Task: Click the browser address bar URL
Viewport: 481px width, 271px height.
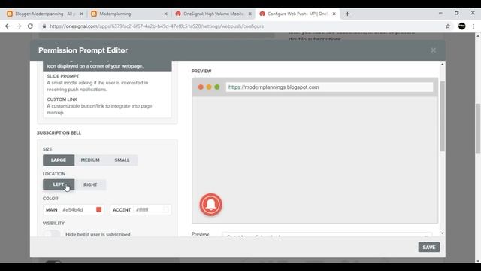Action: 156,26
